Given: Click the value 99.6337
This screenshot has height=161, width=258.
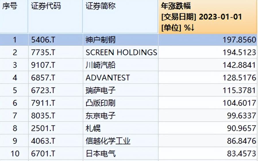Looking at the screenshot, I should point(241,116).
